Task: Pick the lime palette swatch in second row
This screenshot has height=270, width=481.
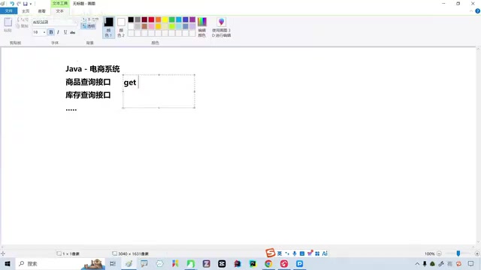Action: [172, 26]
